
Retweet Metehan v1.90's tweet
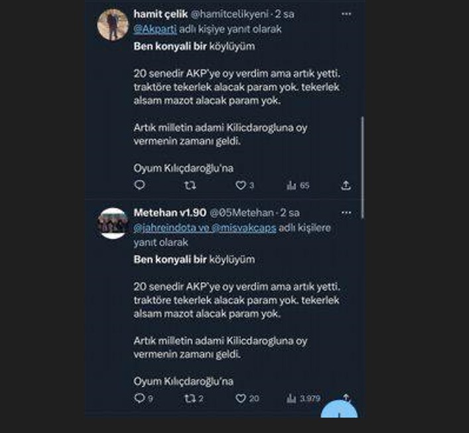[x=190, y=398]
